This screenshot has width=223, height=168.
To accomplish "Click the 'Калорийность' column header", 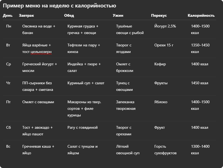I will (x=201, y=15).
